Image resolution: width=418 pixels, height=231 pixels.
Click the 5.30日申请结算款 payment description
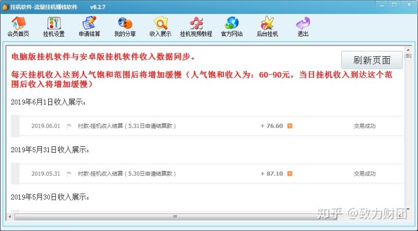[127, 174]
